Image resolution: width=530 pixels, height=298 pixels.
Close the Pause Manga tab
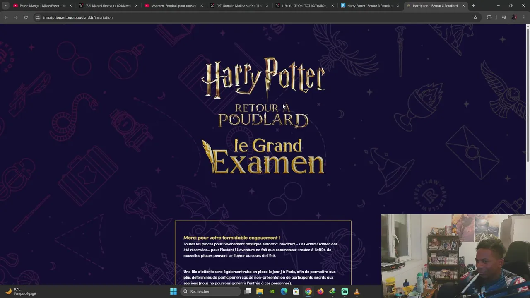pos(71,6)
